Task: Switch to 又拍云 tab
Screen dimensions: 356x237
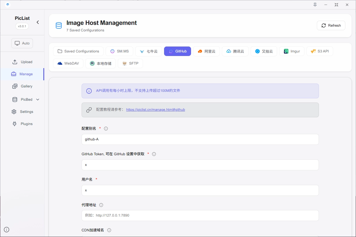Action: pos(264,51)
